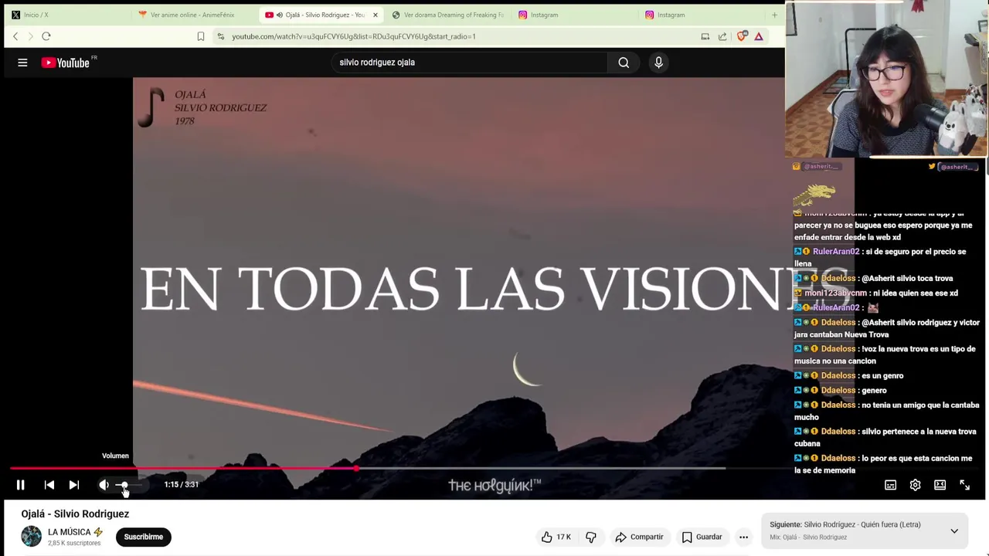The height and width of the screenshot is (556, 989).
Task: Open Brave Shields lion icon
Action: tap(743, 36)
